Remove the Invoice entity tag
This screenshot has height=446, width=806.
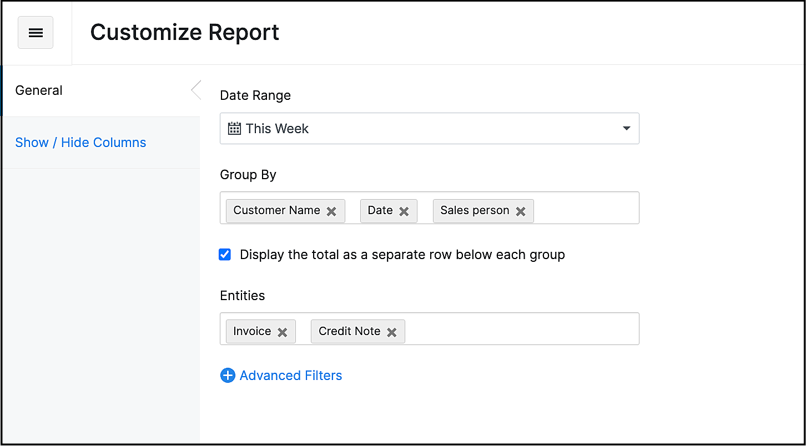[x=283, y=332]
